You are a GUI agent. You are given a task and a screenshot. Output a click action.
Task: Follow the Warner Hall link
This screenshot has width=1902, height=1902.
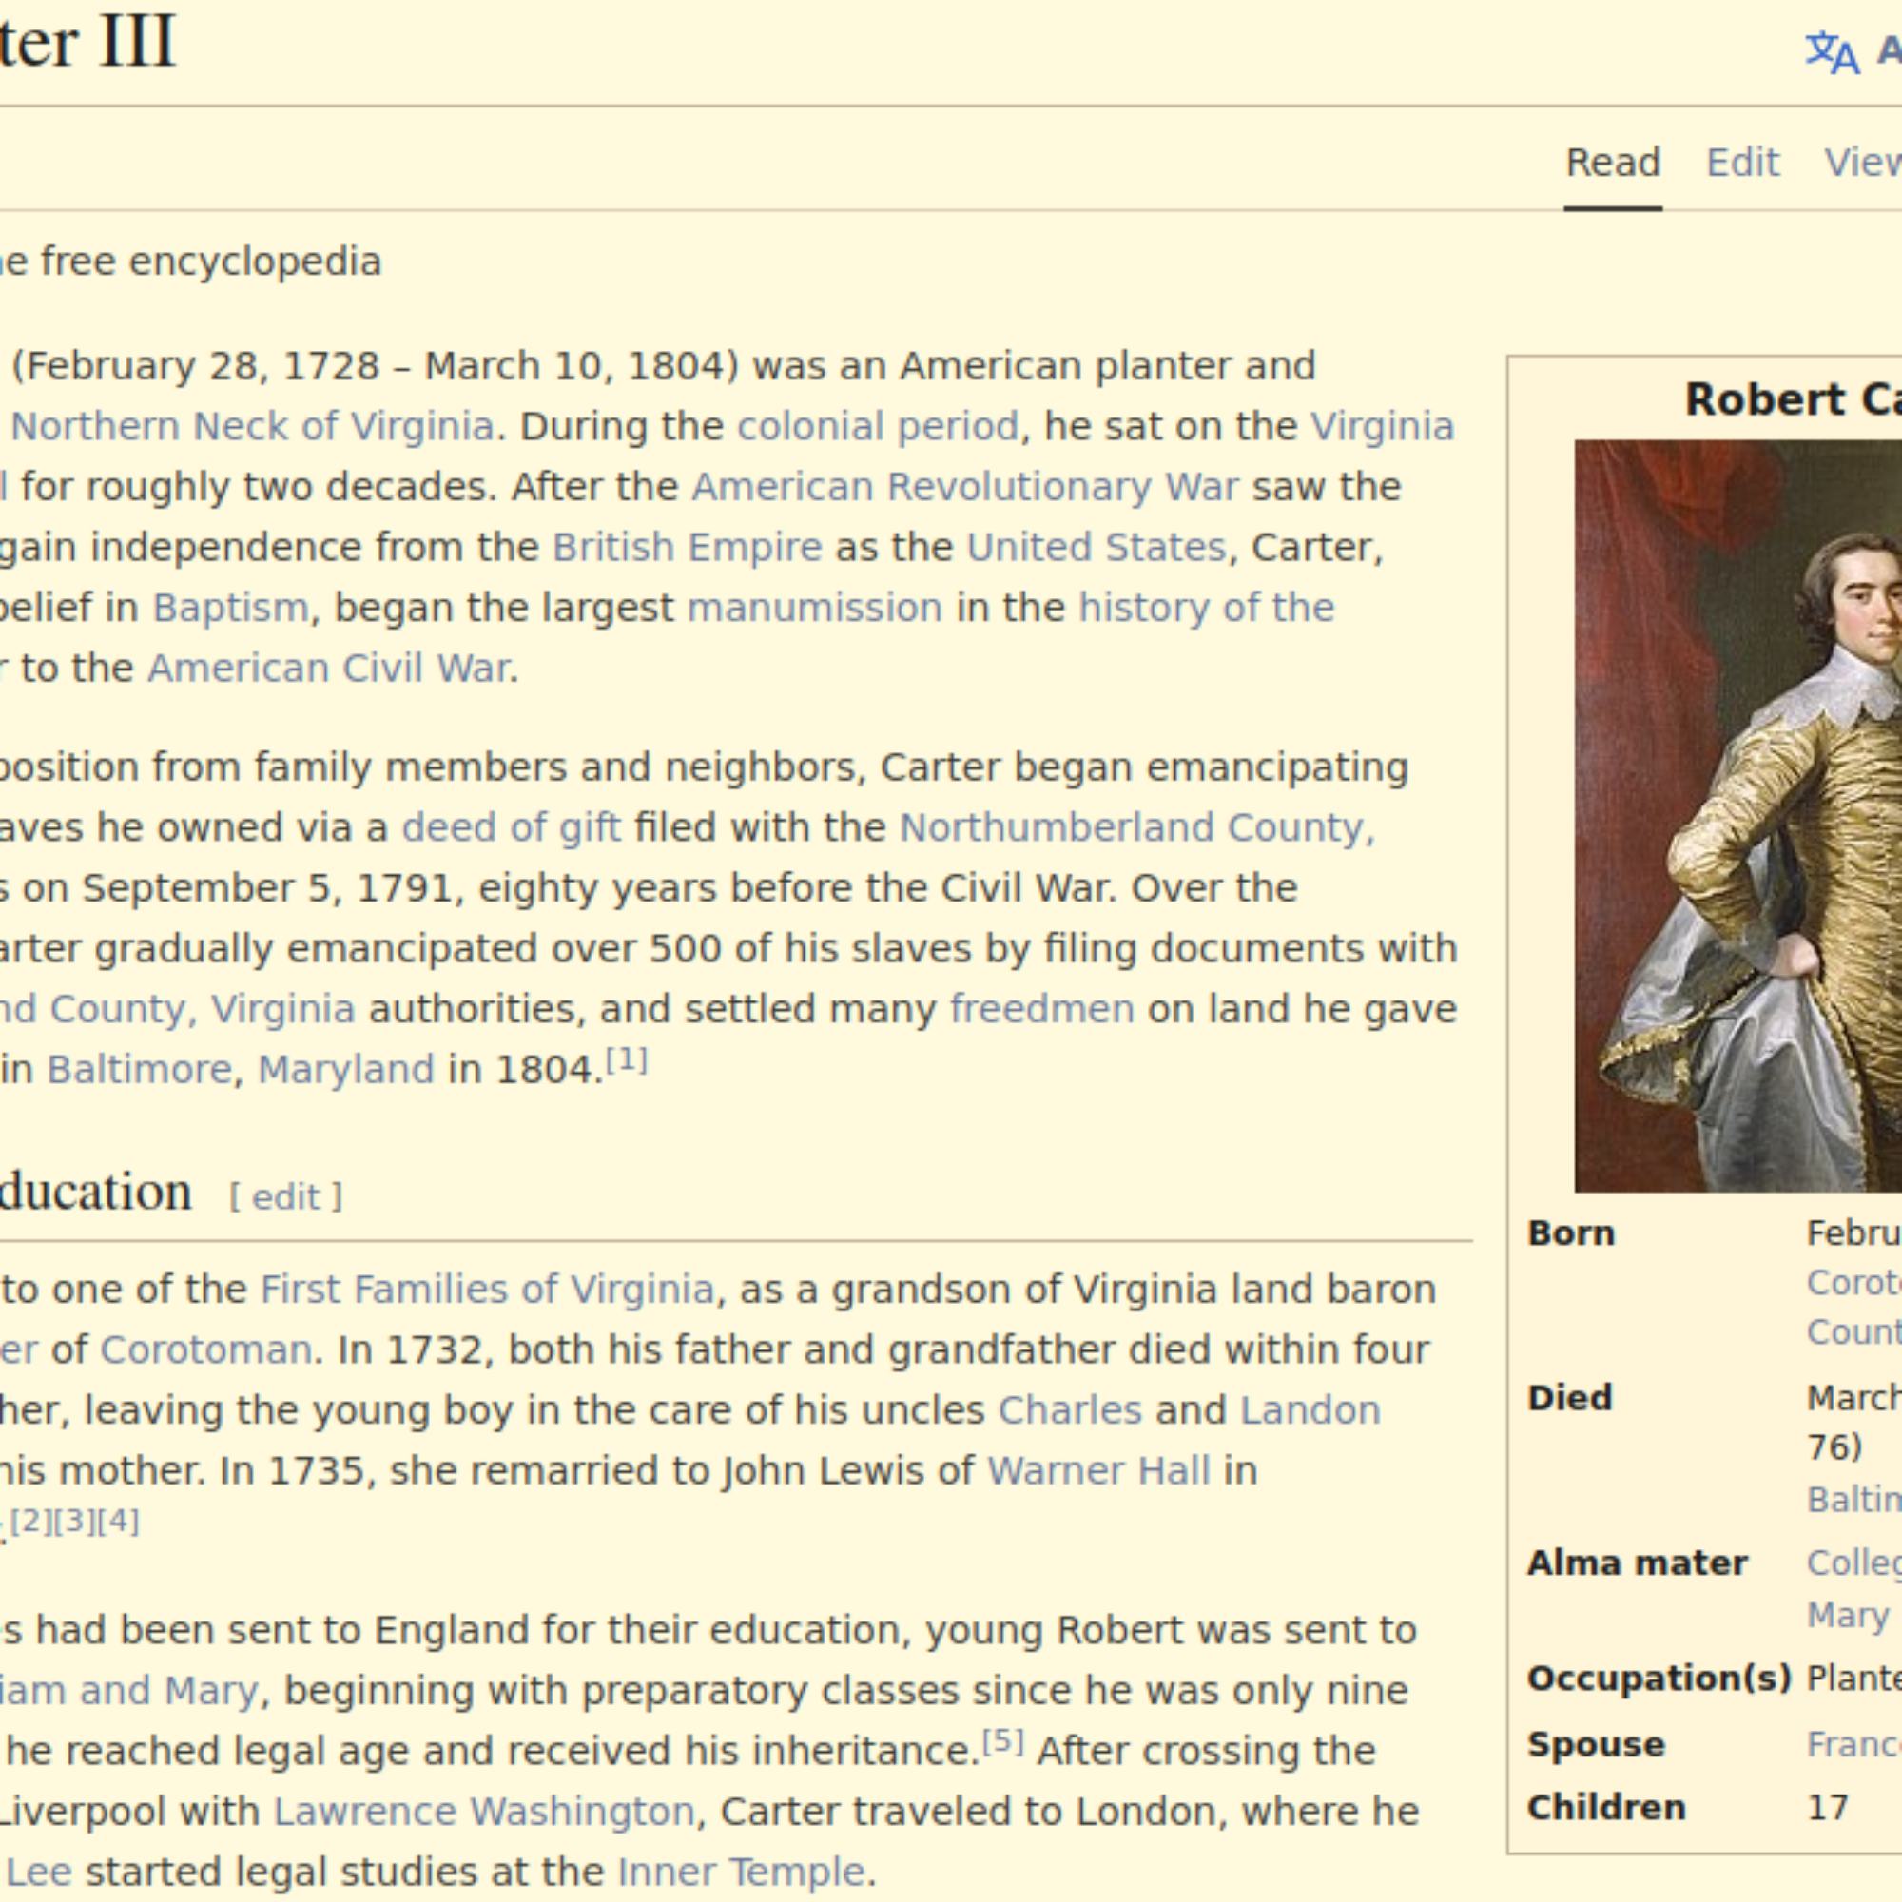pos(1098,1470)
